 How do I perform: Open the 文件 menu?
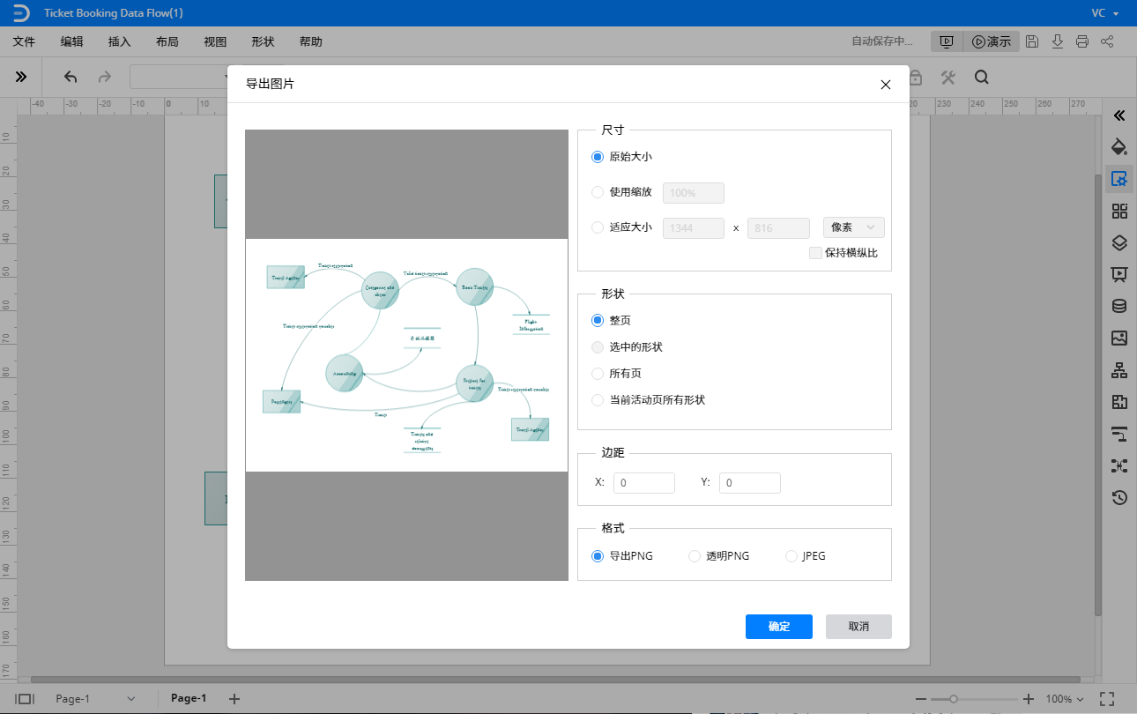tap(25, 41)
